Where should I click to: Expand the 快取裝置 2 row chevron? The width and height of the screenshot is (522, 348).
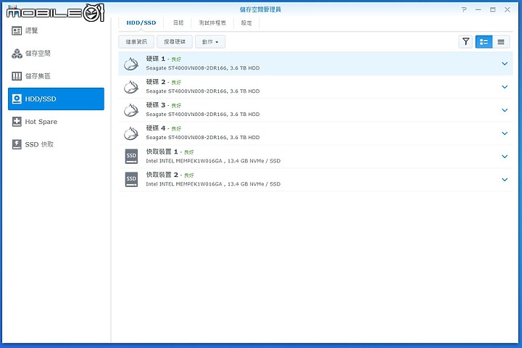[x=505, y=180]
